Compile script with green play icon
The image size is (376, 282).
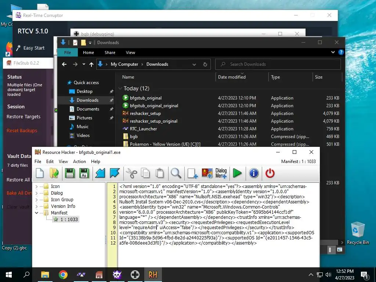click(x=237, y=173)
